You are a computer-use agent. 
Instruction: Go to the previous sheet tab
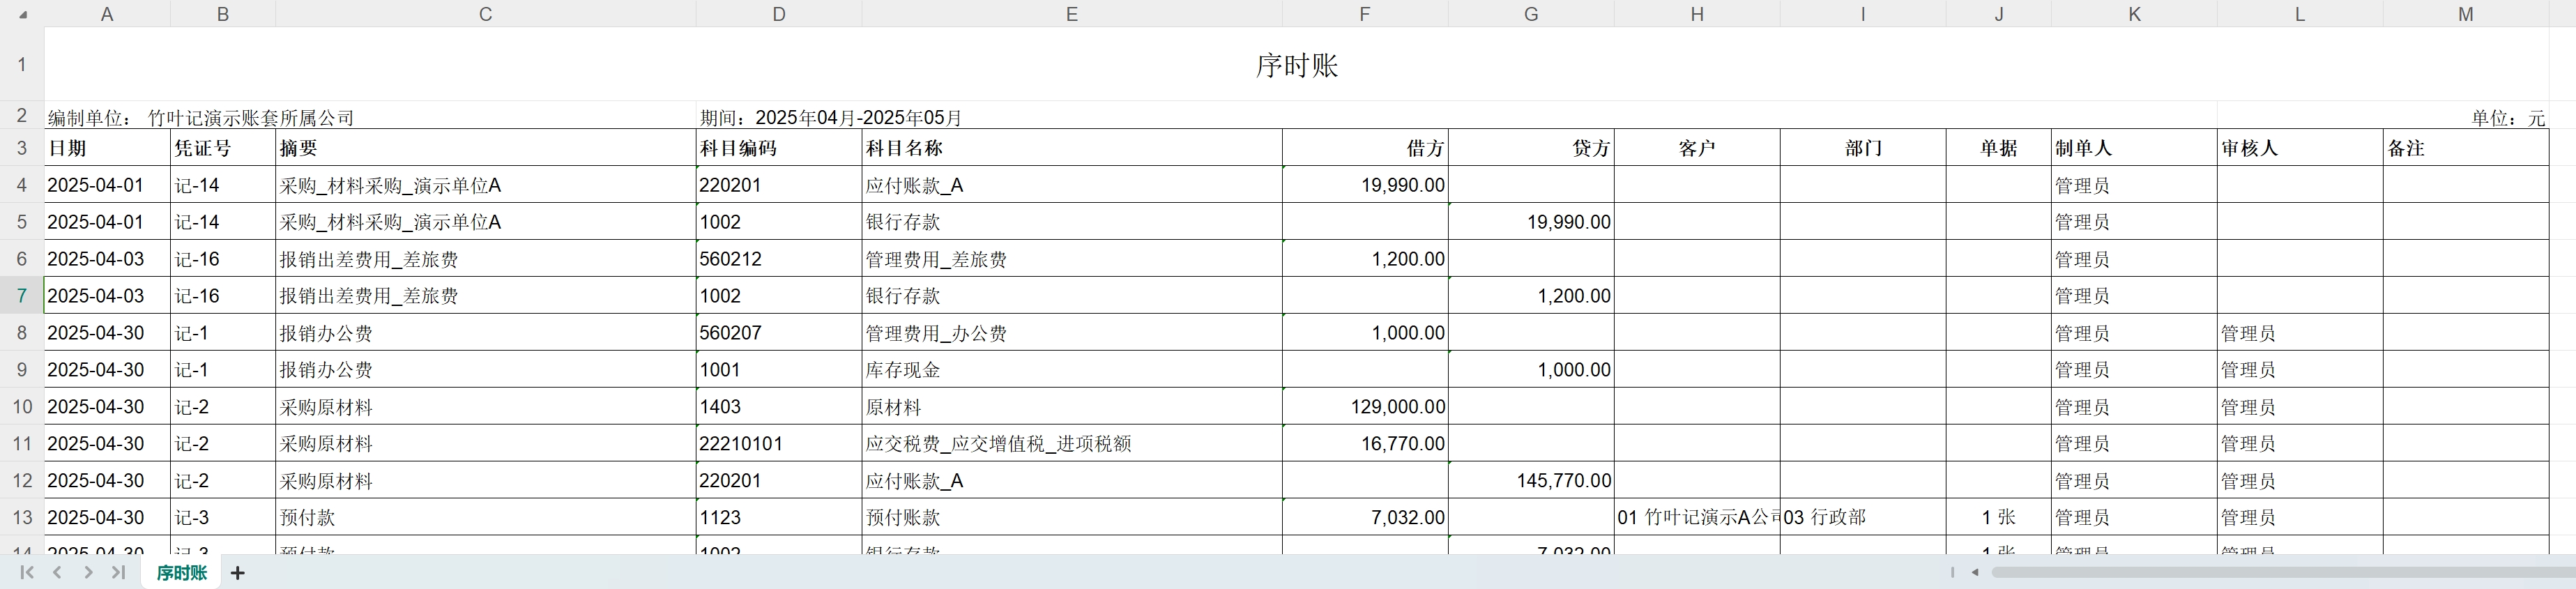pos(58,572)
